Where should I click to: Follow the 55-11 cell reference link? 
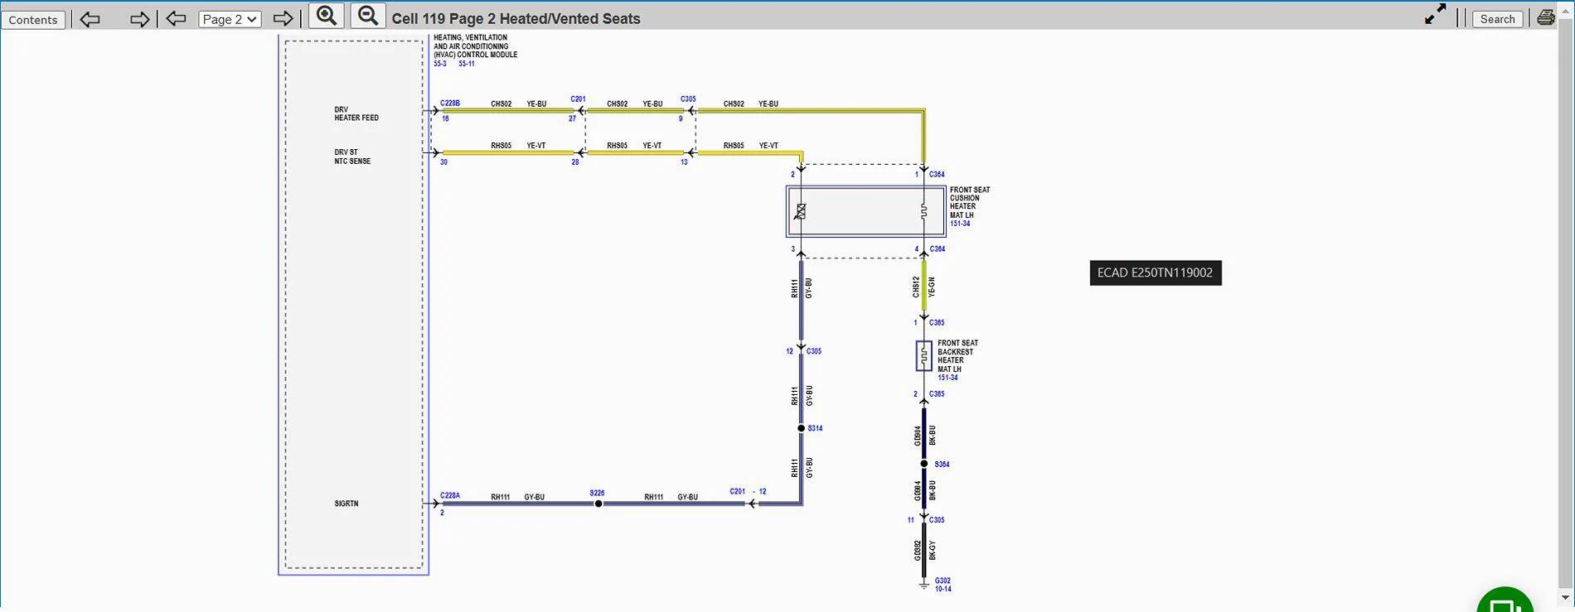pyautogui.click(x=467, y=64)
